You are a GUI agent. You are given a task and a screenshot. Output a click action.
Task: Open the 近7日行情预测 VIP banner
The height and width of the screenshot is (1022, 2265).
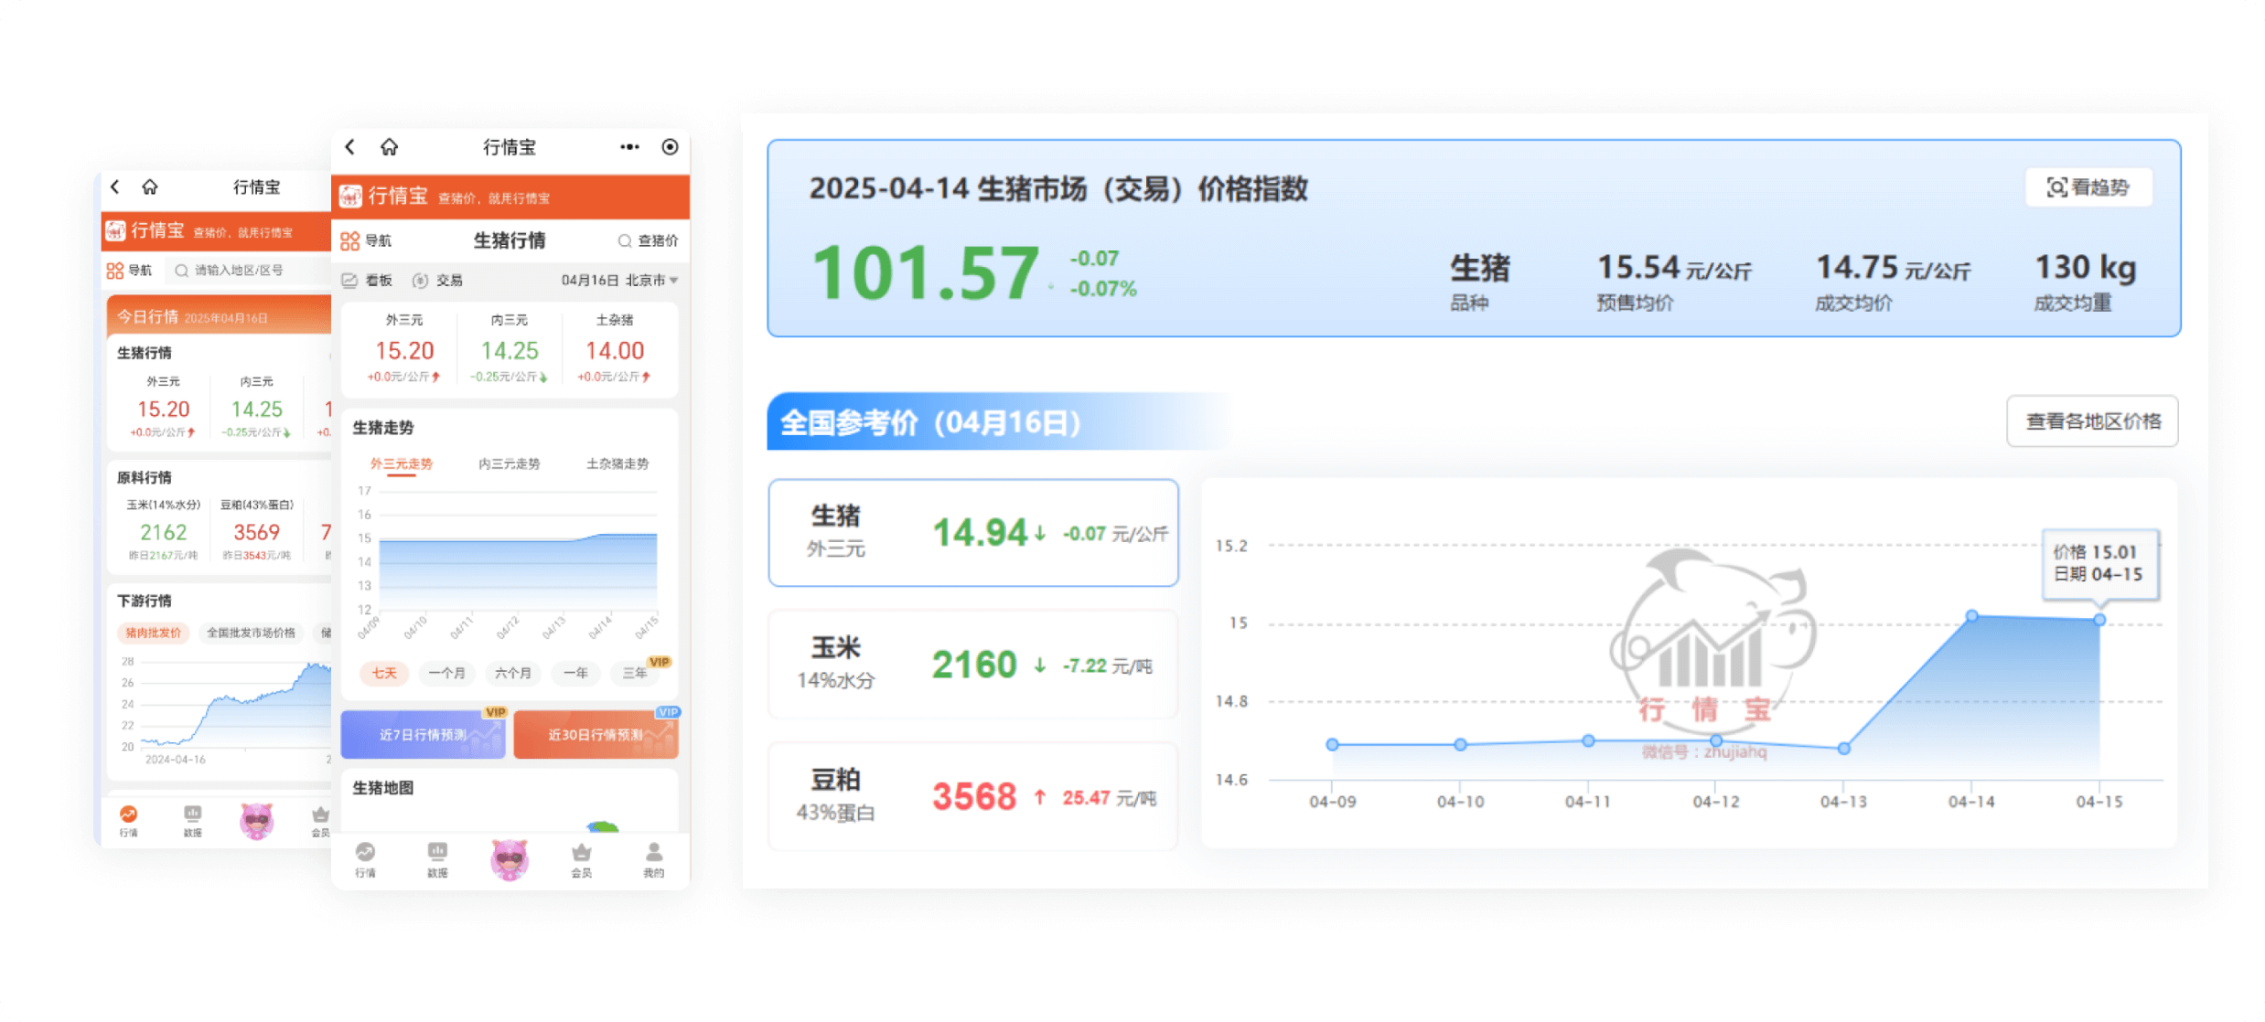pyautogui.click(x=423, y=735)
